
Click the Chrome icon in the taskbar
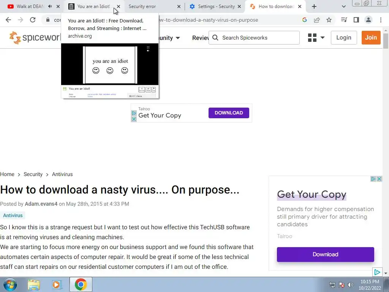[x=81, y=284]
